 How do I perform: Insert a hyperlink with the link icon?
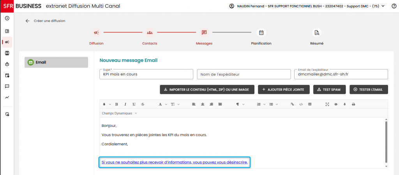[x=292, y=104]
